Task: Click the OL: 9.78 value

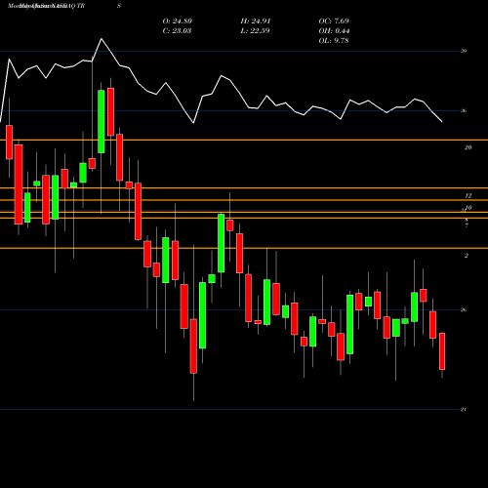Action: tap(334, 41)
